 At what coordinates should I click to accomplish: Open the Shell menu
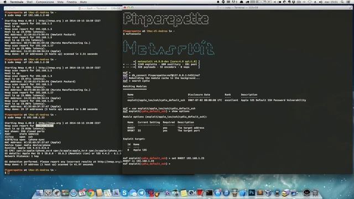[x=29, y=2]
